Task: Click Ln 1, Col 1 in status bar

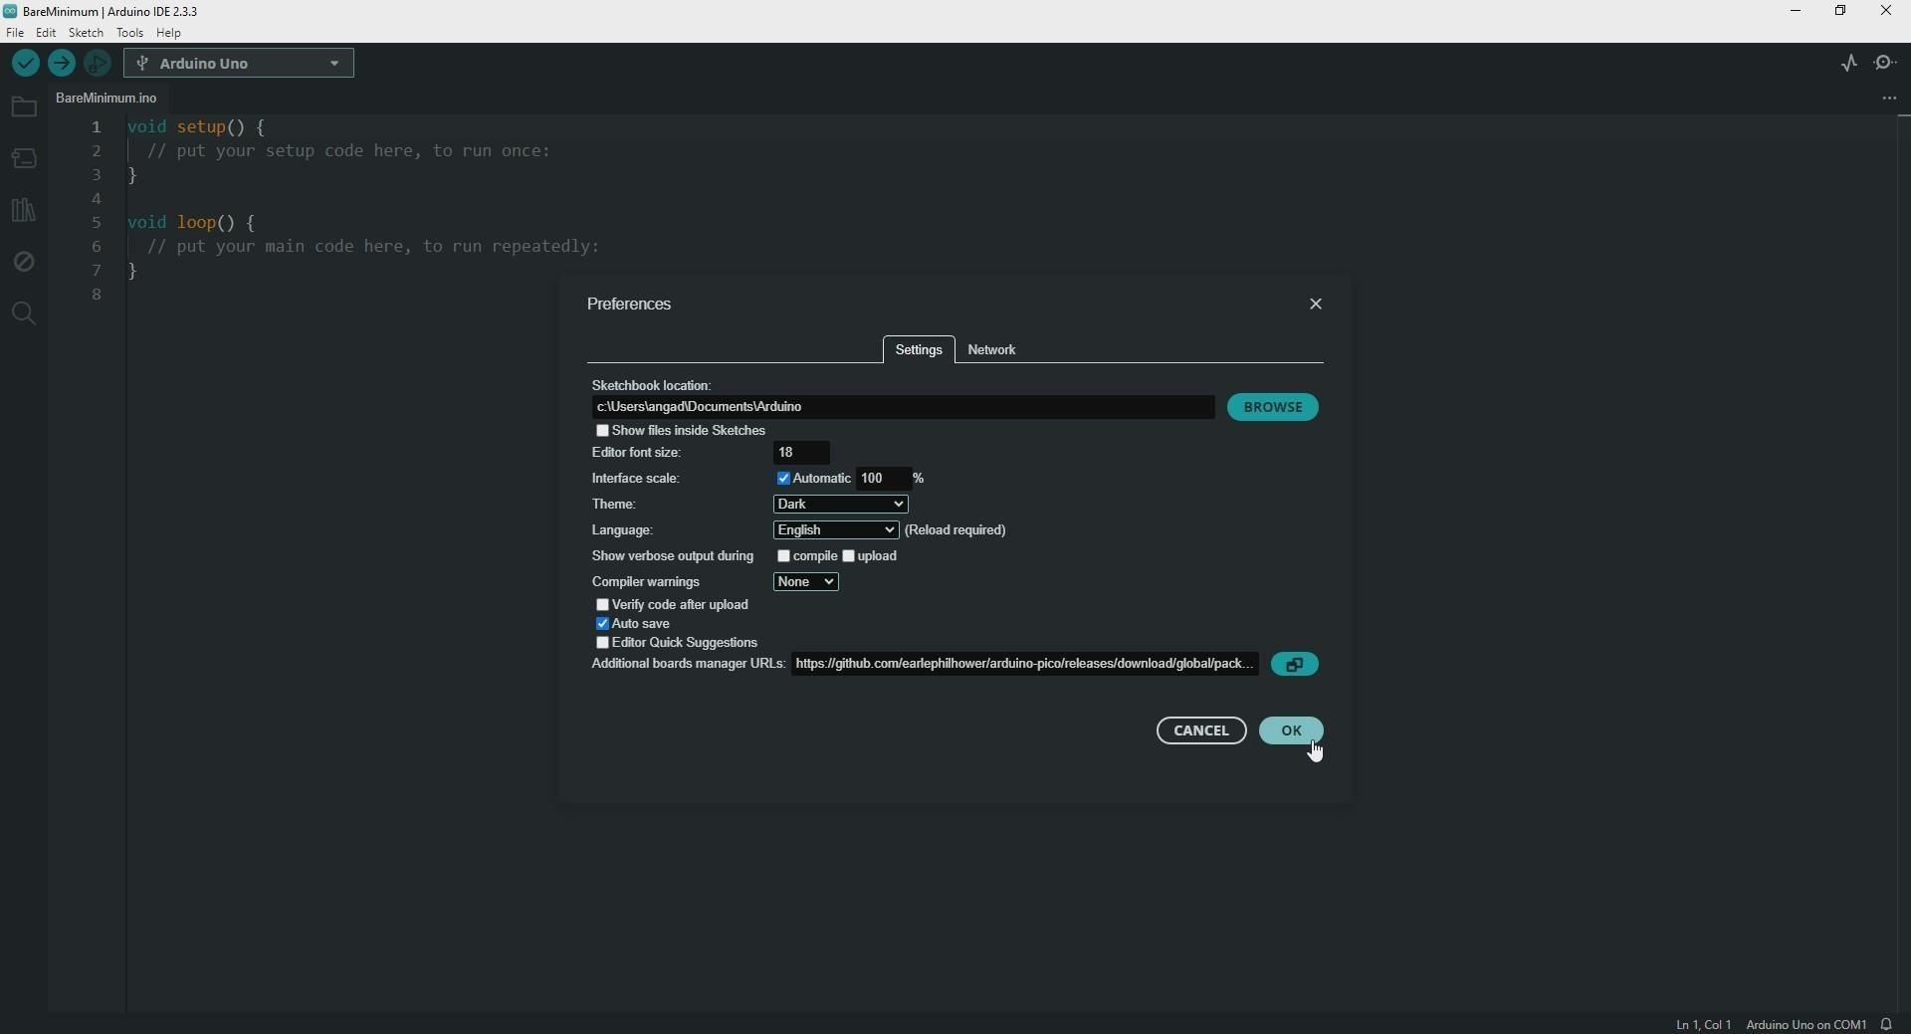Action: [x=1703, y=1025]
